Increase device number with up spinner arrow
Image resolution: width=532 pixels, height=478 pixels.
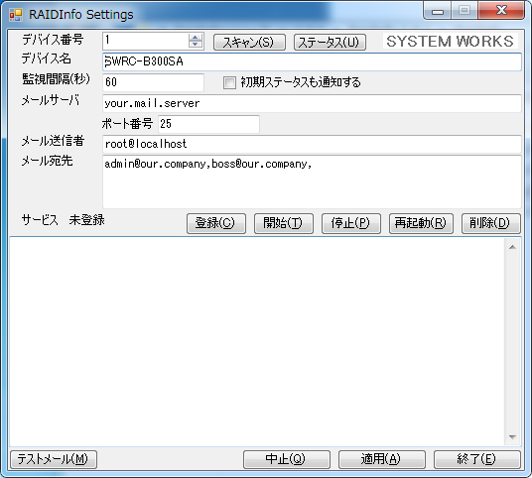196,38
